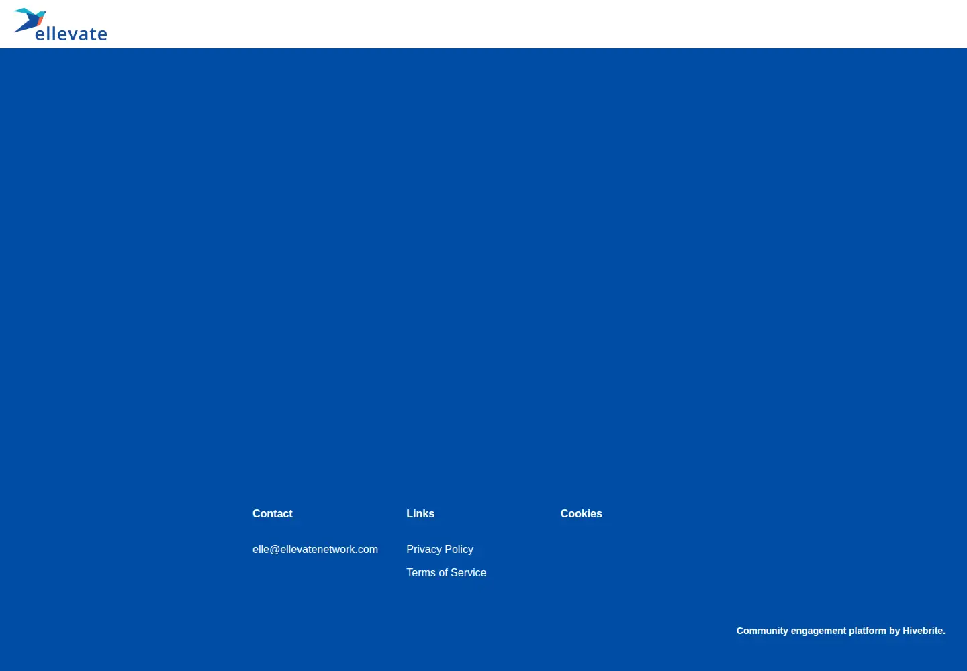Open the elle@ellevatenetwork.com email link

pos(315,549)
